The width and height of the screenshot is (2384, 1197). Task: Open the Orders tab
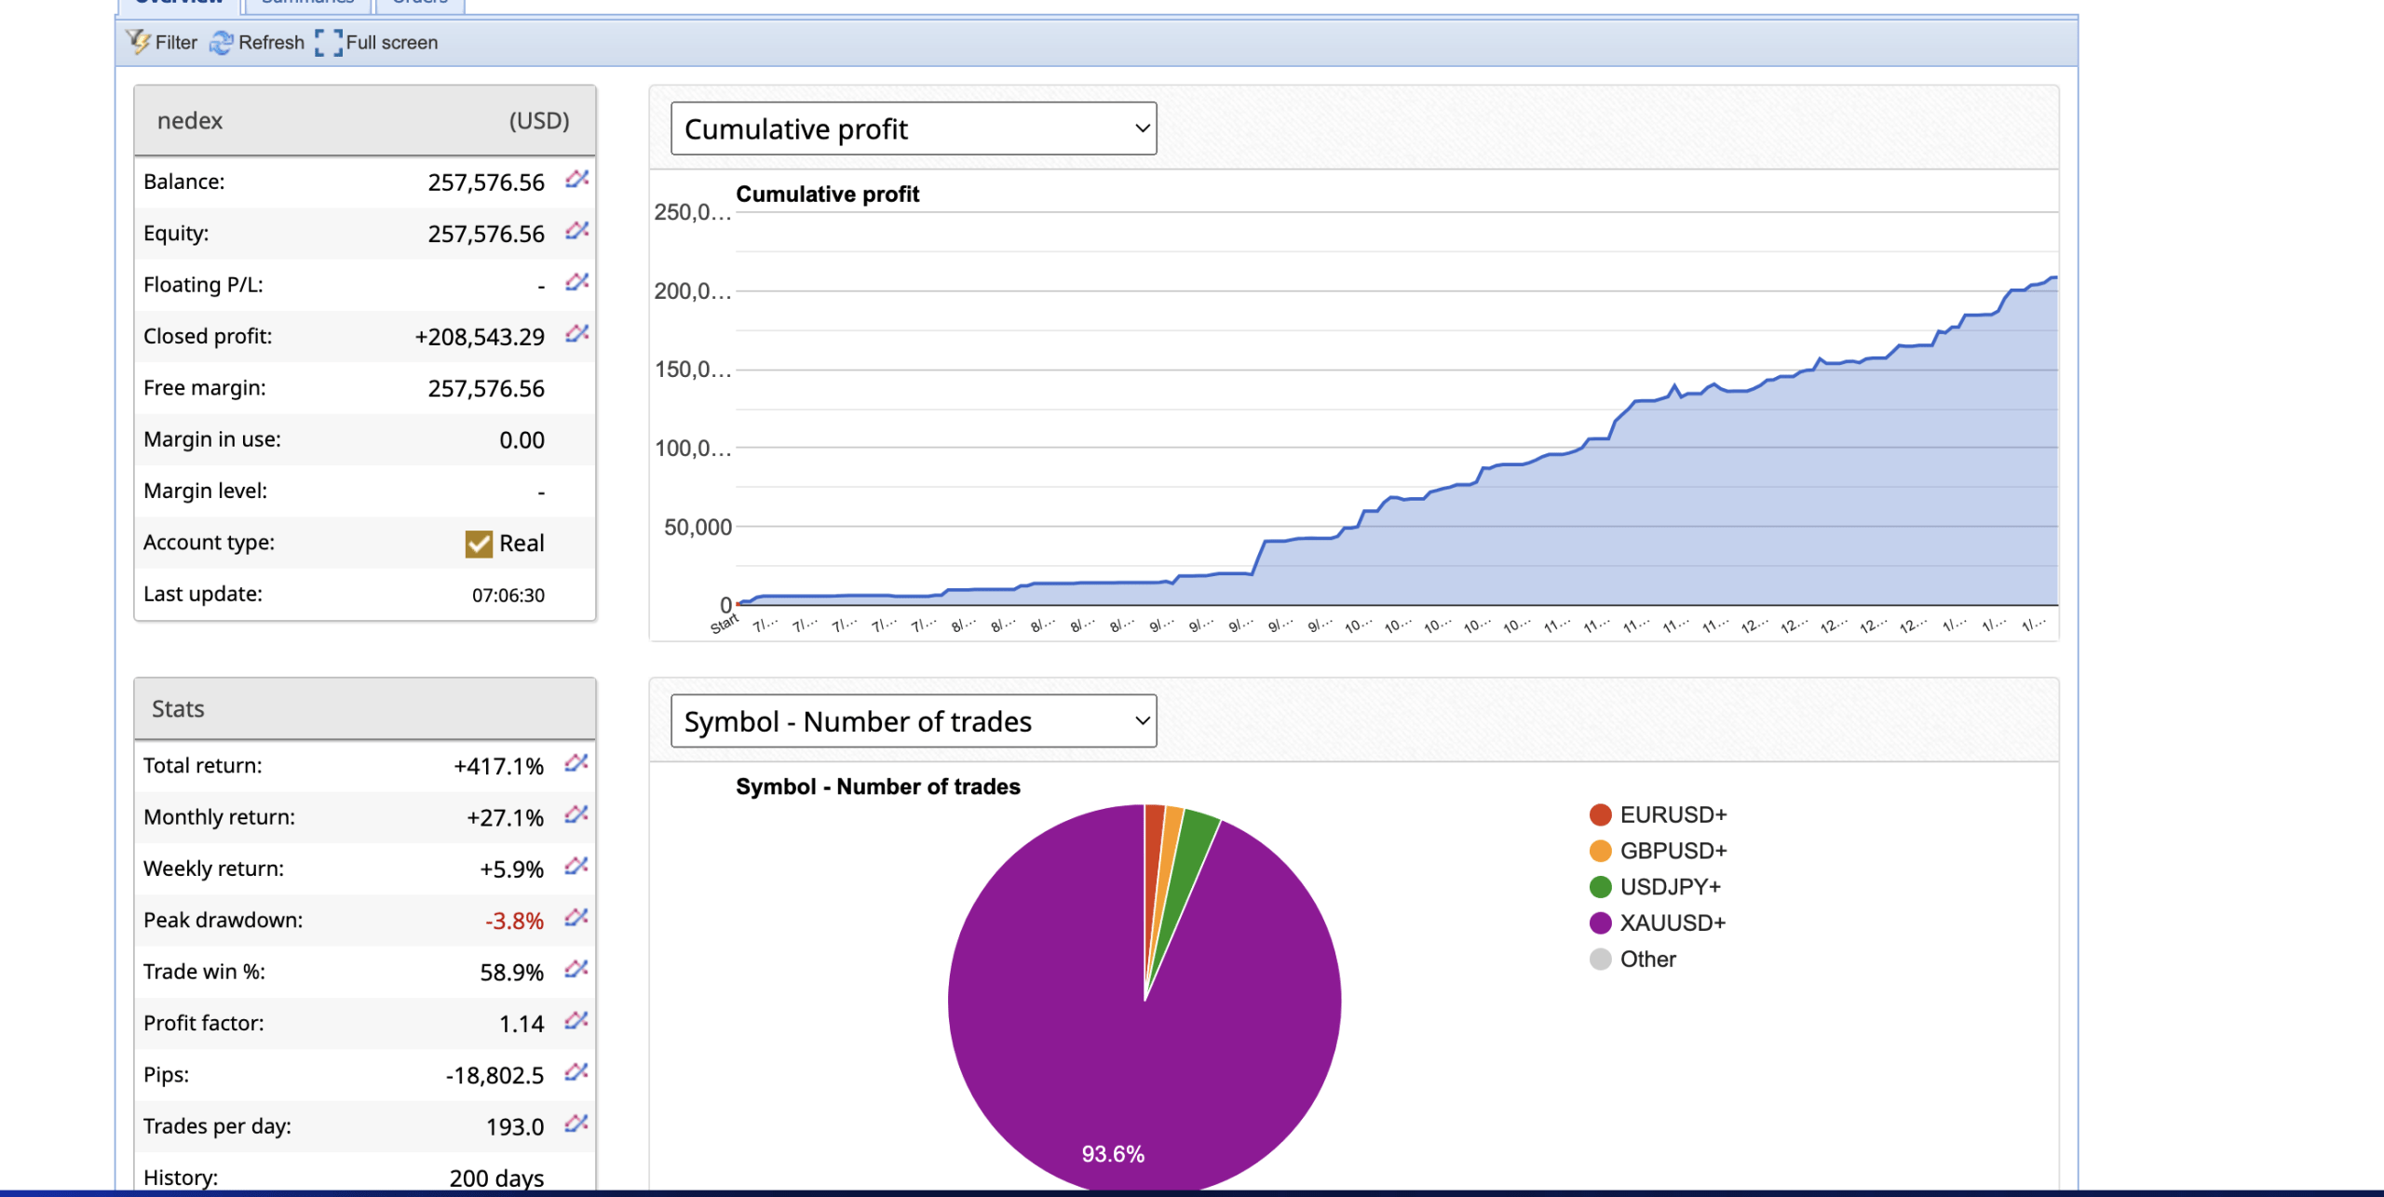click(x=419, y=4)
